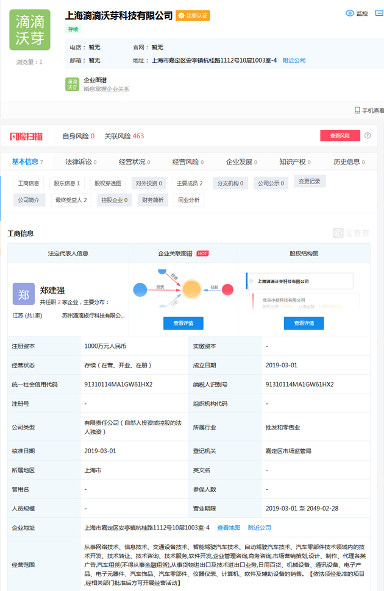The width and height of the screenshot is (384, 591).
Task: Select 工商信息 sub-tab
Action: (x=29, y=183)
